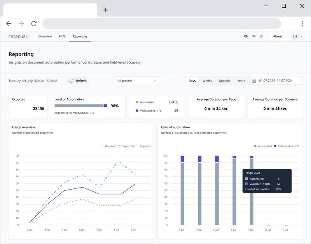Expand the user menu chevron
The width and height of the screenshot is (311, 244).
302,36
